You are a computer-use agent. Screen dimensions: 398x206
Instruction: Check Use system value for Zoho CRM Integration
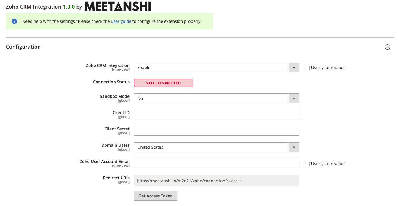click(x=307, y=68)
